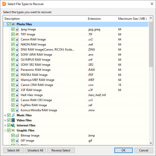
Task: Expand the Music Files tree group
Action: (x=5, y=115)
